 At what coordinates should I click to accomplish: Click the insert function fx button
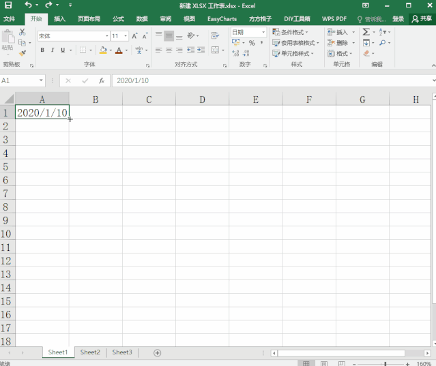[102, 81]
